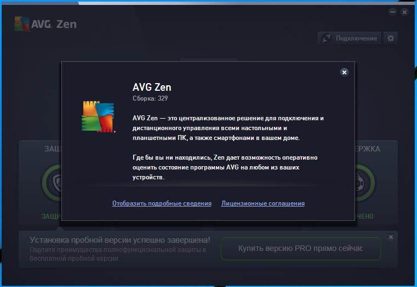Screen dimensions: 417x287
Task: Click the 'Подключение' button
Action: [350, 38]
